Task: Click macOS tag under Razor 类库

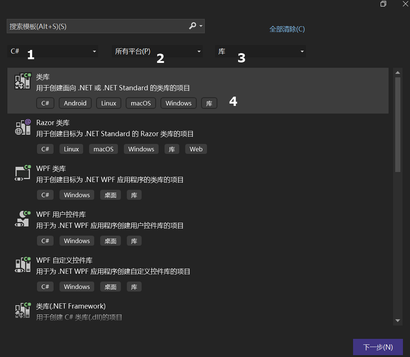Action: (x=103, y=149)
